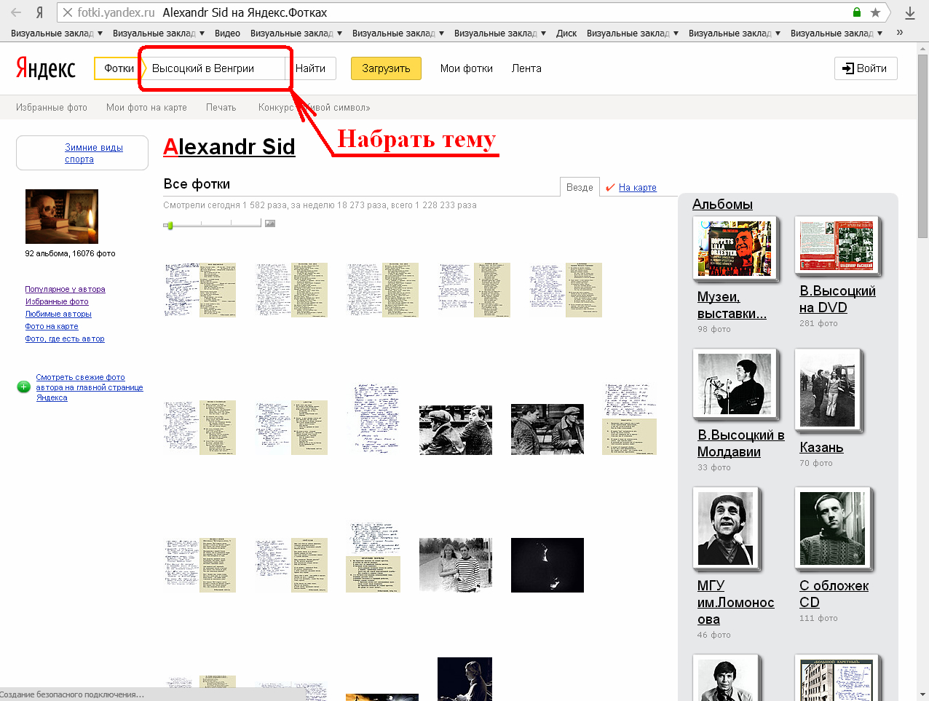Open downloads with the arrow icon
This screenshot has height=701, width=929.
pyautogui.click(x=910, y=13)
